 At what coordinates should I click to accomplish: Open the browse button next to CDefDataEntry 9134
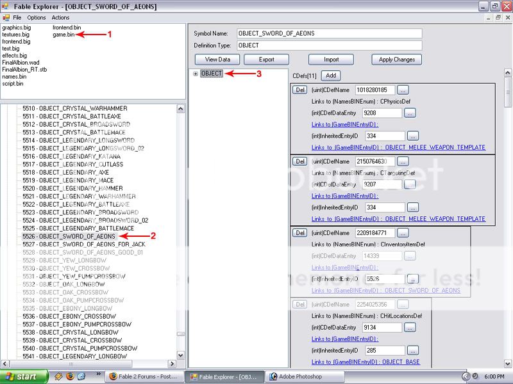[x=410, y=327]
